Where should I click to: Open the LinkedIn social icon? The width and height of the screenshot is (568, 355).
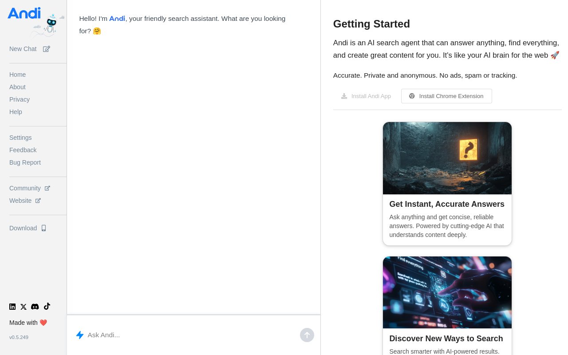tap(12, 307)
